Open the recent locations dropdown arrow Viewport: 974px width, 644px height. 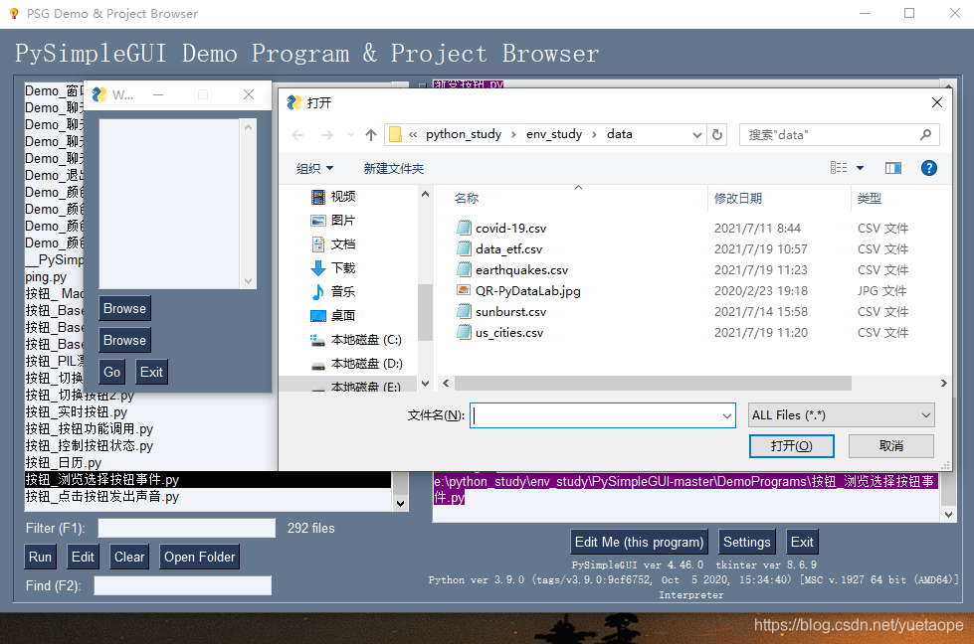(350, 134)
